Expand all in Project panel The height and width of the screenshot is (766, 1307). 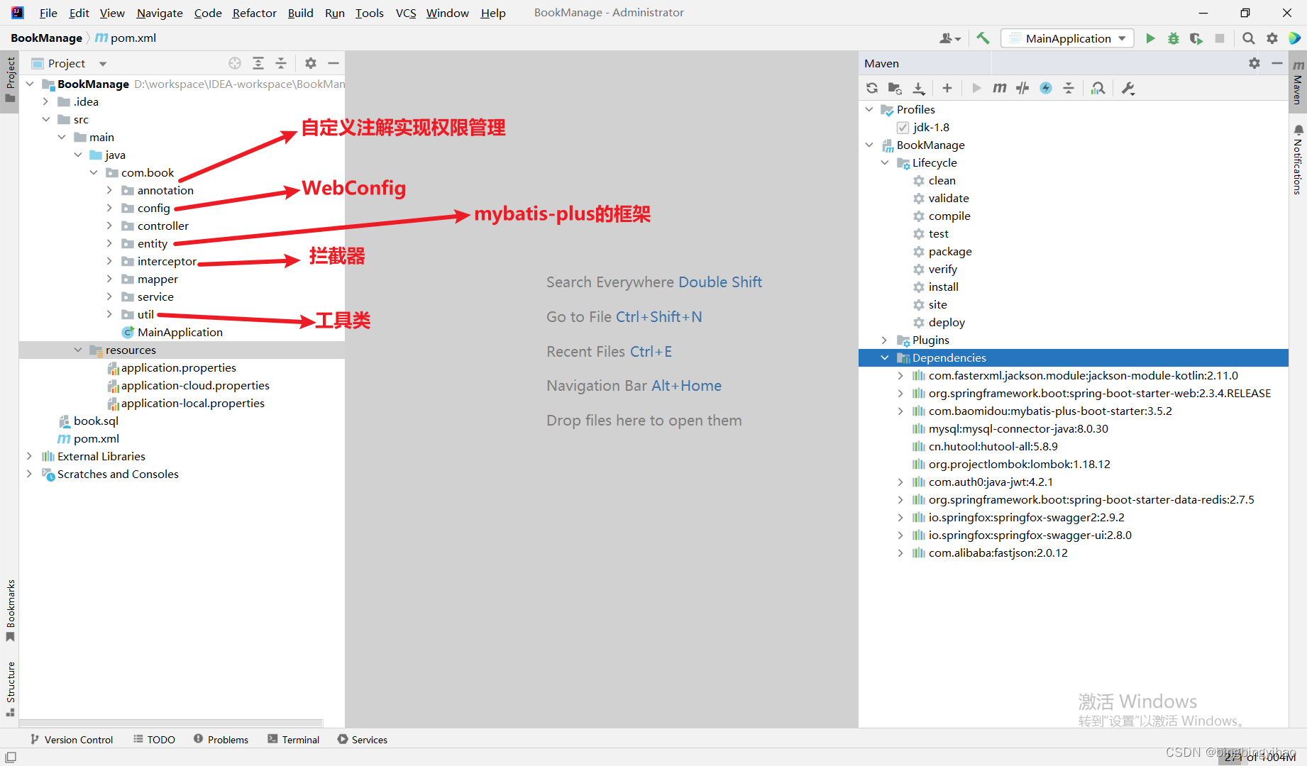point(258,63)
